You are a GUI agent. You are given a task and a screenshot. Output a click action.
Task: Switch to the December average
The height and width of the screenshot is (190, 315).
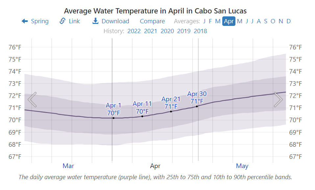point(288,21)
